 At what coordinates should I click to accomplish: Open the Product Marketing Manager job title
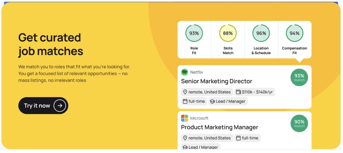[x=220, y=127]
